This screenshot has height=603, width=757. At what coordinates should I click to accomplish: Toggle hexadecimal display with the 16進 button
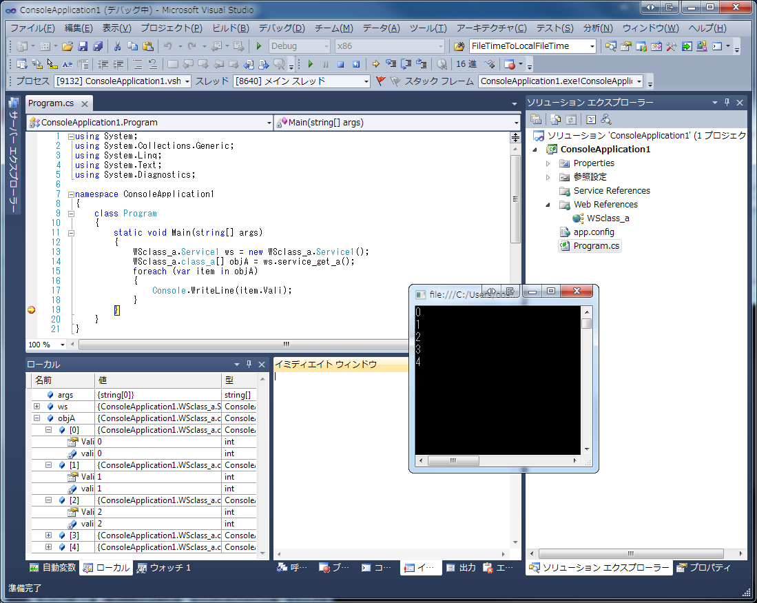click(466, 64)
